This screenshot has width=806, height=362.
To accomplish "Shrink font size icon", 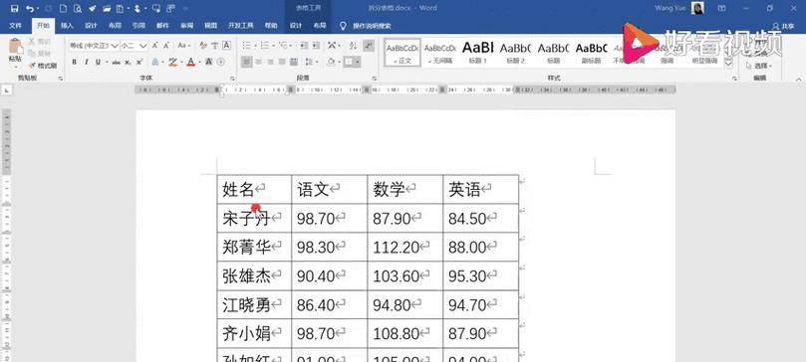I will click(x=167, y=46).
